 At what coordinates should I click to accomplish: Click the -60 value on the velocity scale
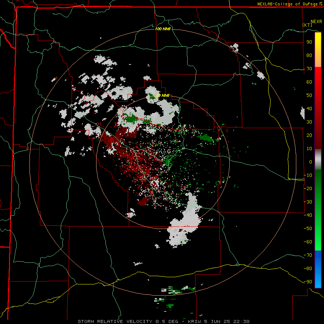tap(308, 242)
